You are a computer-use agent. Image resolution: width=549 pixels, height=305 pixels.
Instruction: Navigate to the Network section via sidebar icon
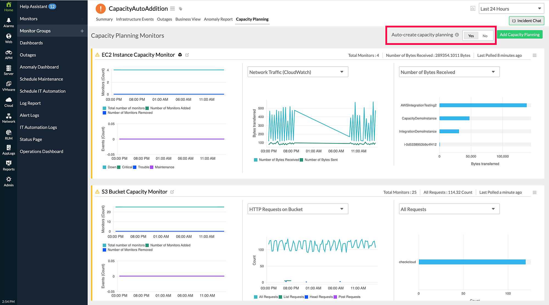tap(9, 118)
